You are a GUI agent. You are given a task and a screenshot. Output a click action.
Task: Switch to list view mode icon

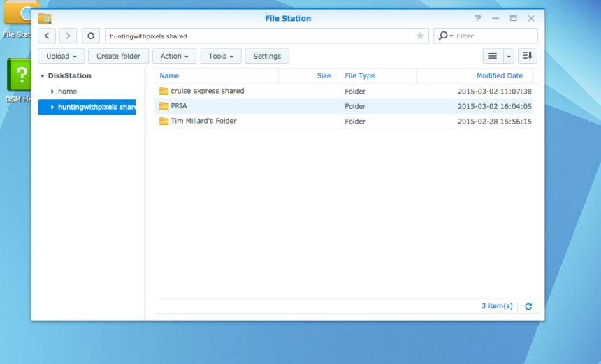click(493, 56)
